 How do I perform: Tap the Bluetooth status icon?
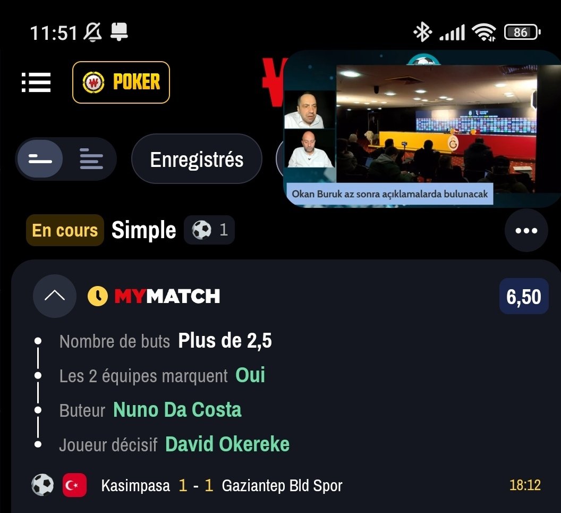[x=422, y=32]
